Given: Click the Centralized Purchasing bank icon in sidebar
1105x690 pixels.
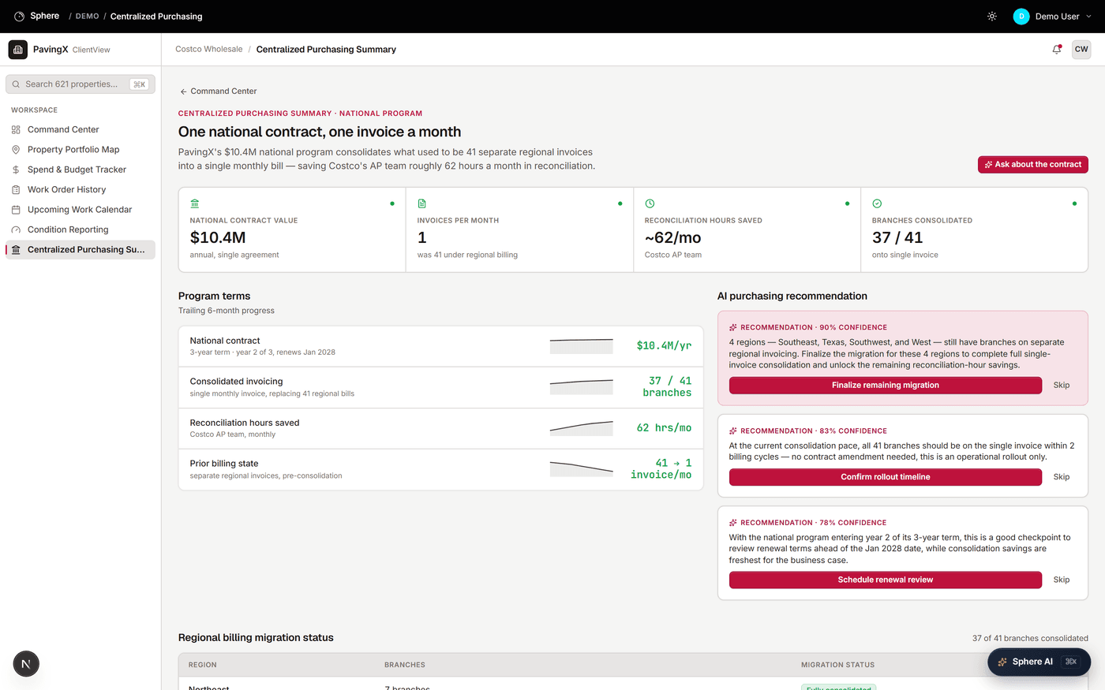Looking at the screenshot, I should (16, 249).
